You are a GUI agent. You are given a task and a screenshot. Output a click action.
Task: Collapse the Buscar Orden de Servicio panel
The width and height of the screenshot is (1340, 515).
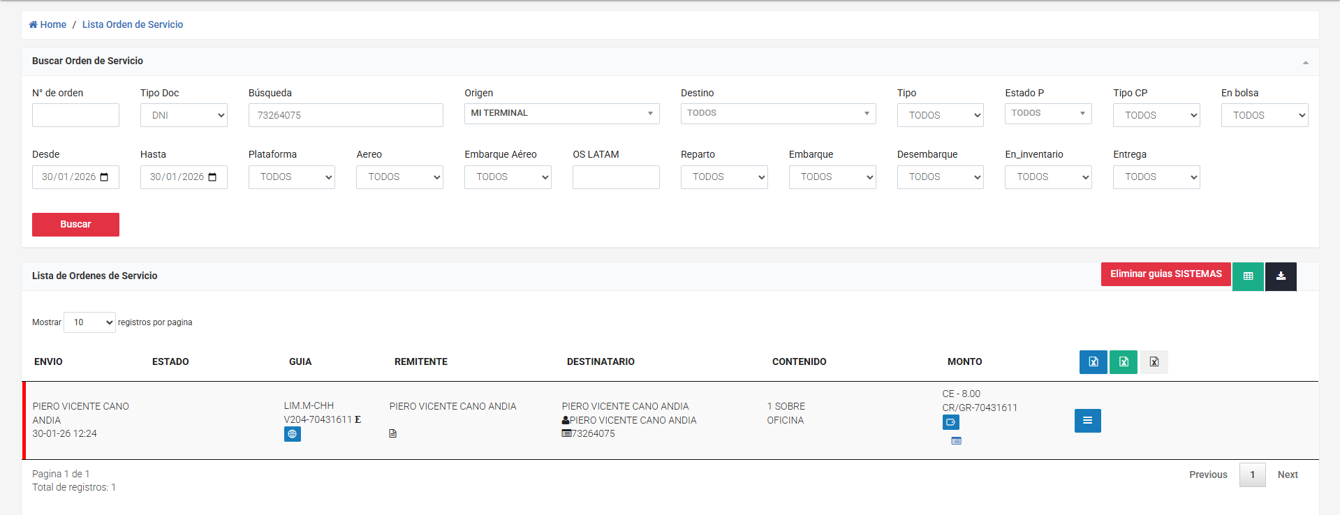(x=1305, y=62)
